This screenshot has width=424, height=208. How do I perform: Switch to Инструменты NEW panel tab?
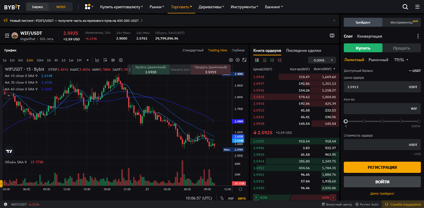pyautogui.click(x=401, y=22)
